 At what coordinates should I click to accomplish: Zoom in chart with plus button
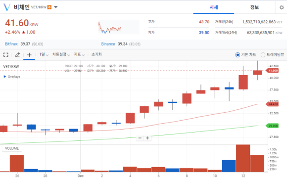[147, 138]
